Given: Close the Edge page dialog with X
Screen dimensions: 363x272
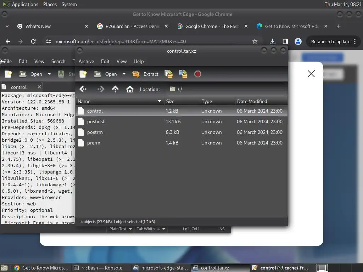Looking at the screenshot, I should tap(311, 74).
